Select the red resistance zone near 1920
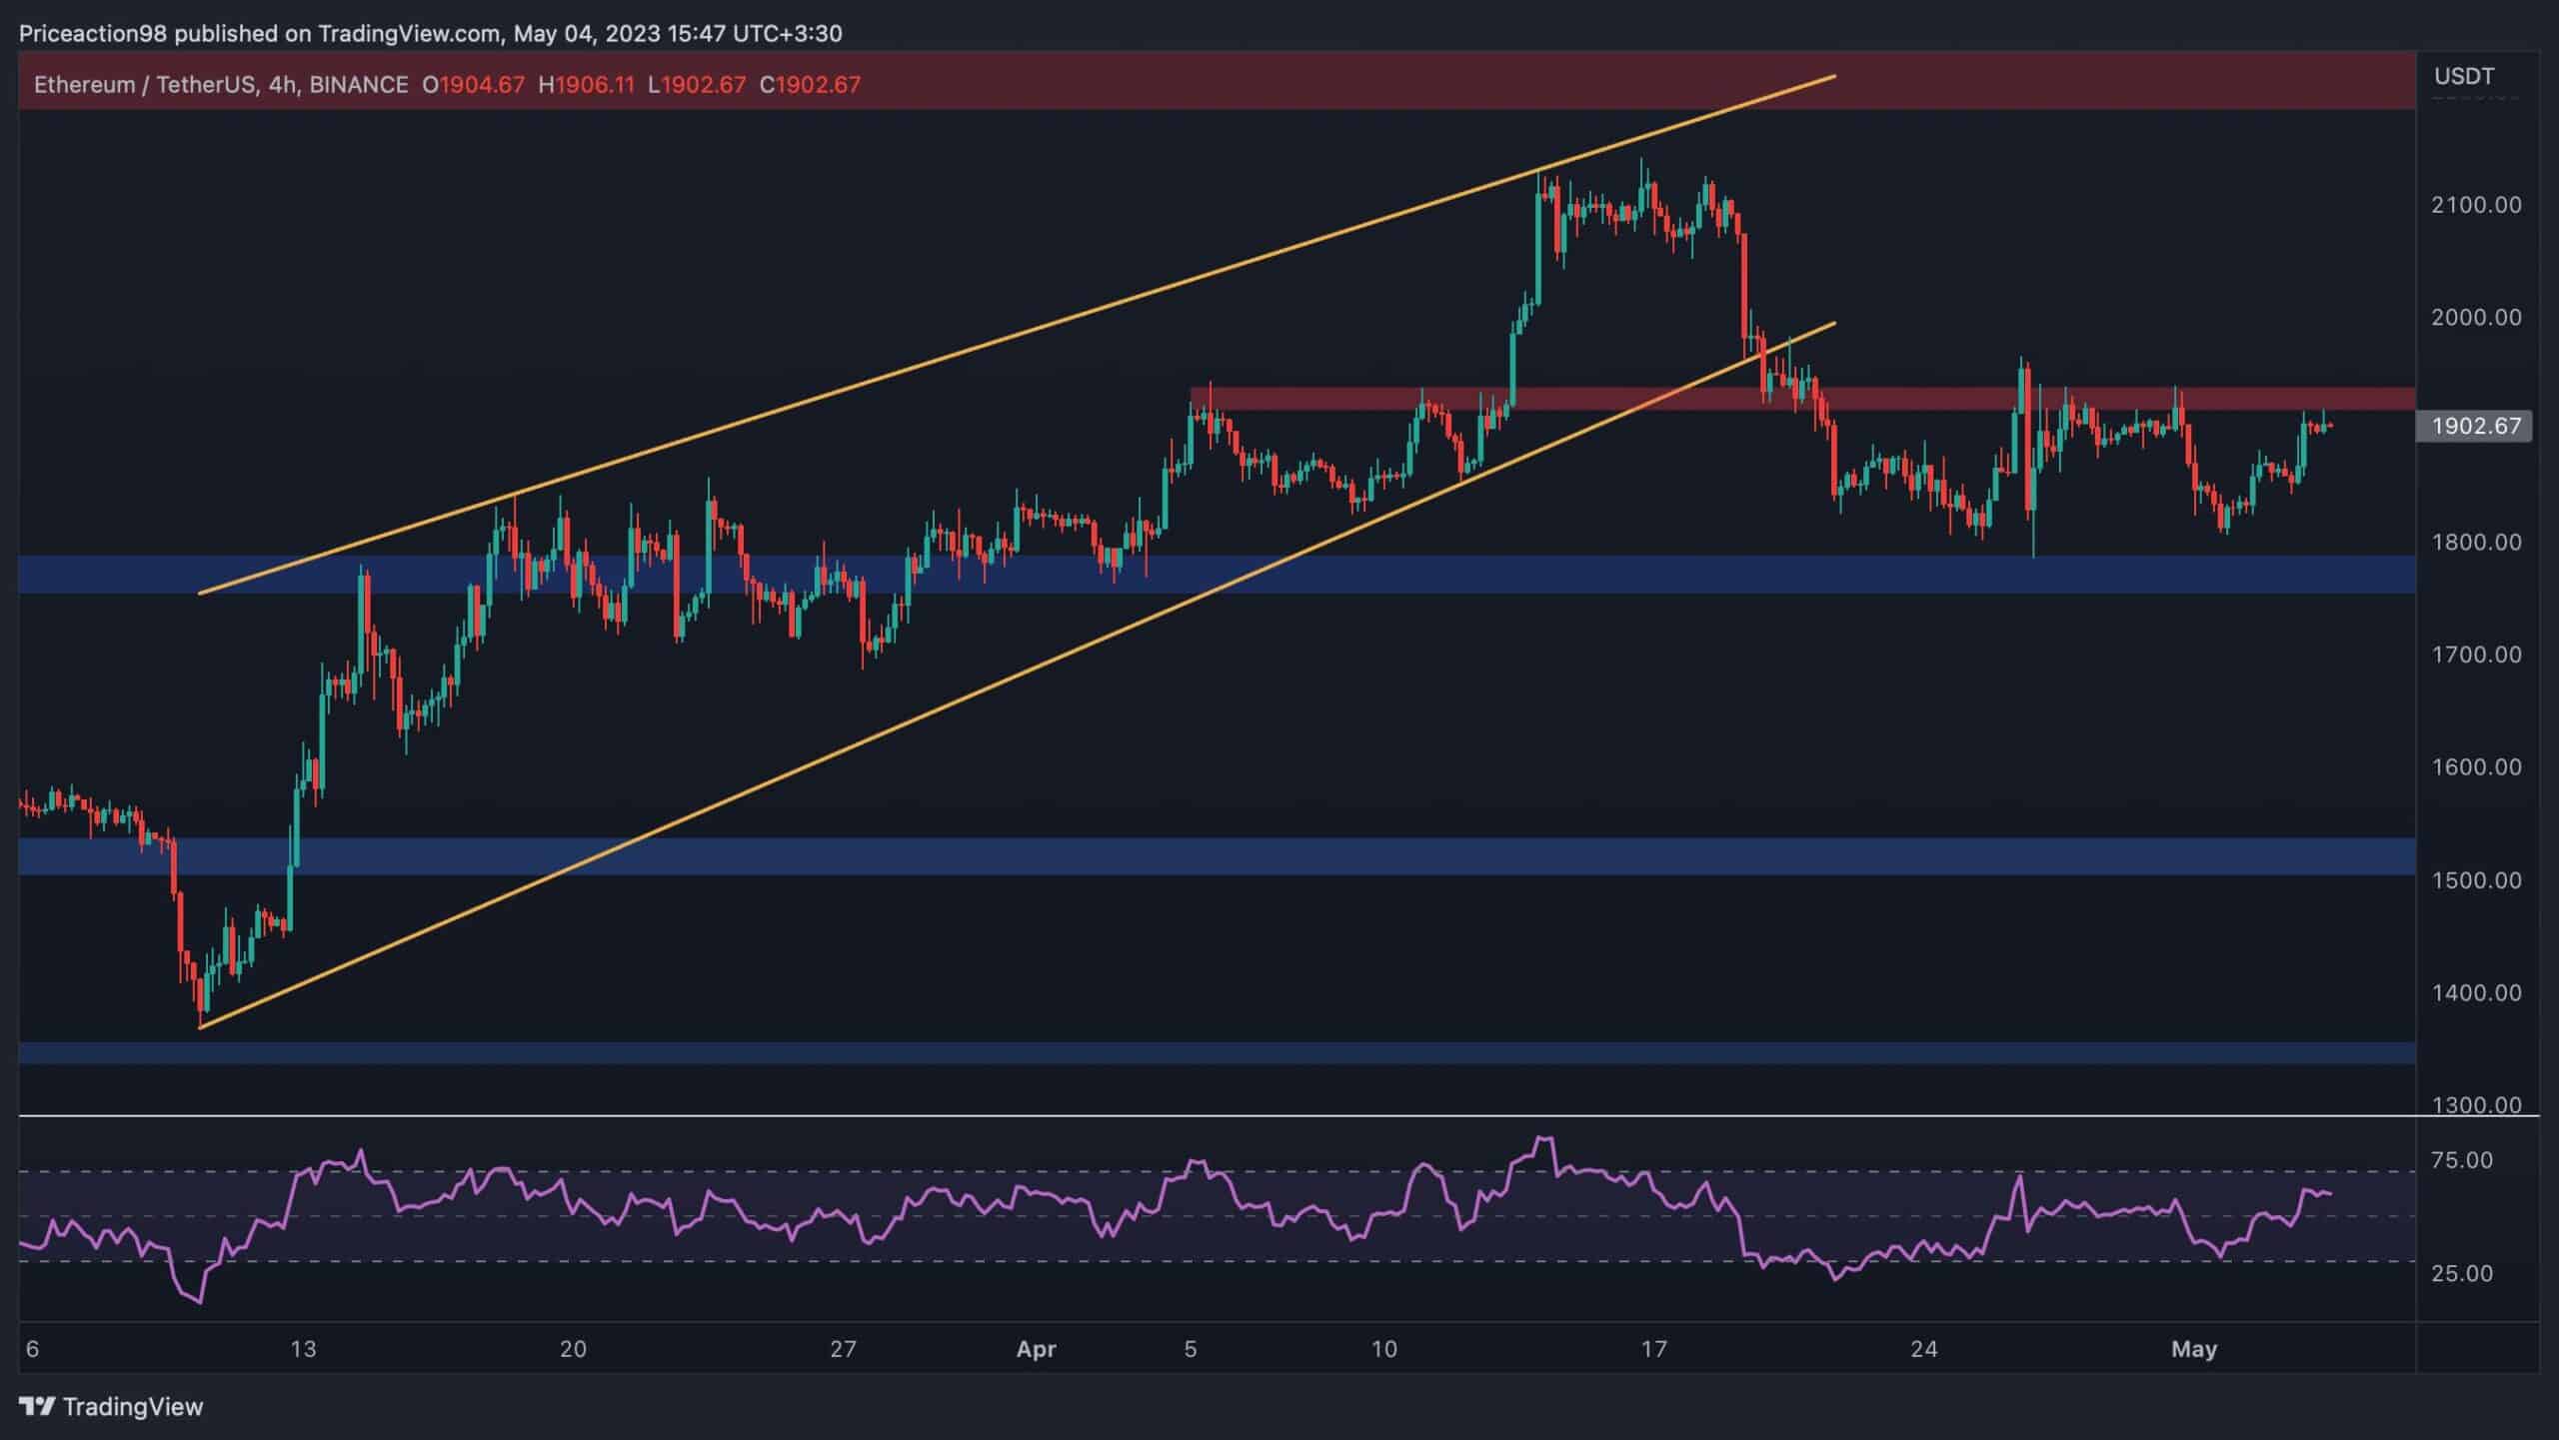Viewport: 2559px width, 1440px height. (1802, 399)
